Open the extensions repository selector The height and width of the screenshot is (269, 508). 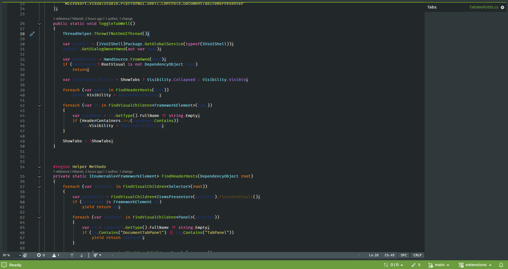475,265
